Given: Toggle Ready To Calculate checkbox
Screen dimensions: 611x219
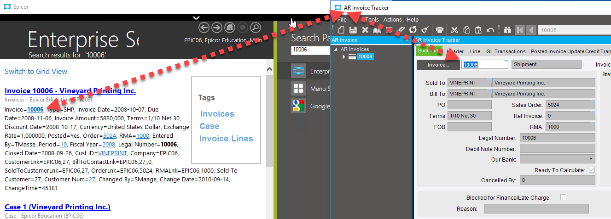Looking at the screenshot, I should (592, 170).
